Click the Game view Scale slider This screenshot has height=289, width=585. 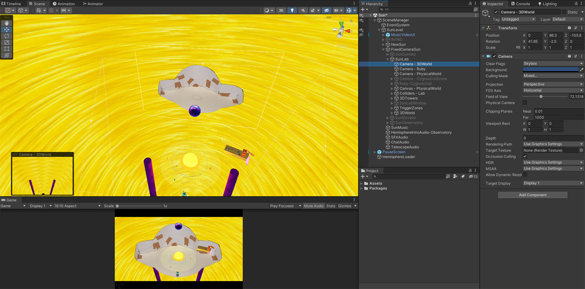tap(138, 206)
